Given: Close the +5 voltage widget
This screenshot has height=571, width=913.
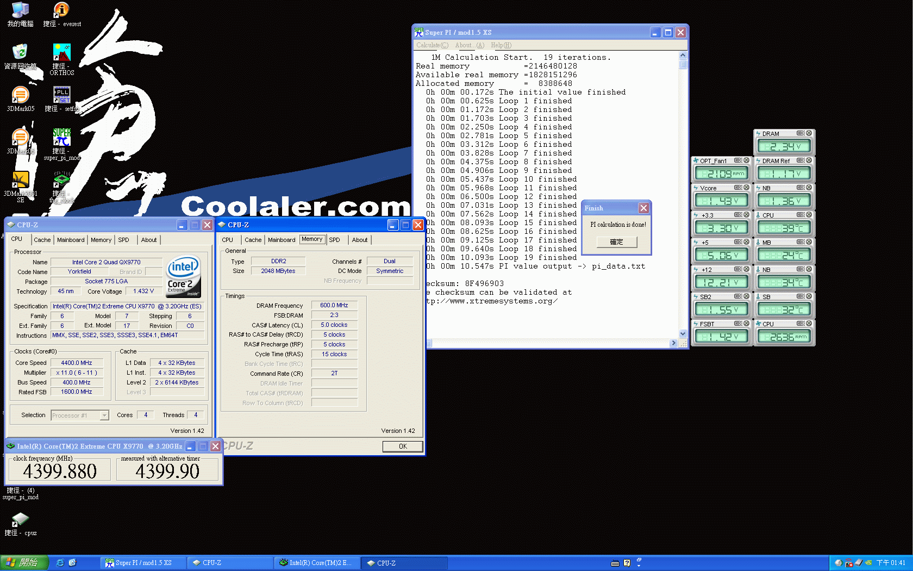Looking at the screenshot, I should coord(746,242).
